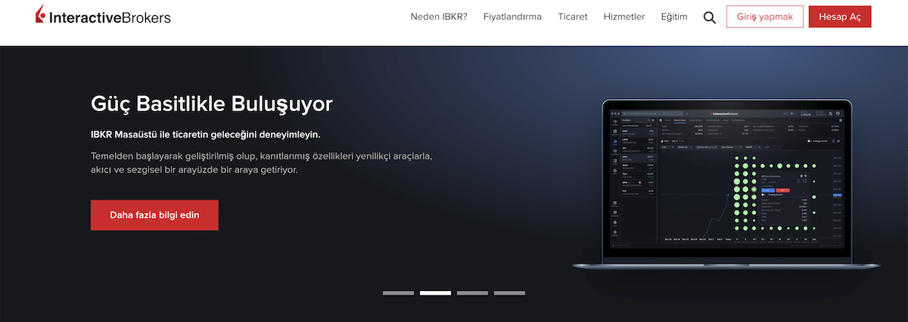
Task: Click the Giriş yapmak button
Action: click(764, 17)
